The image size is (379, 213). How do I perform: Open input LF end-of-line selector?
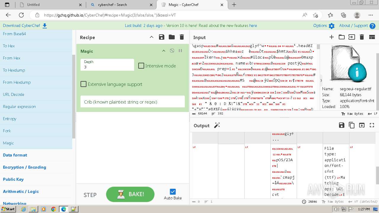point(372,114)
